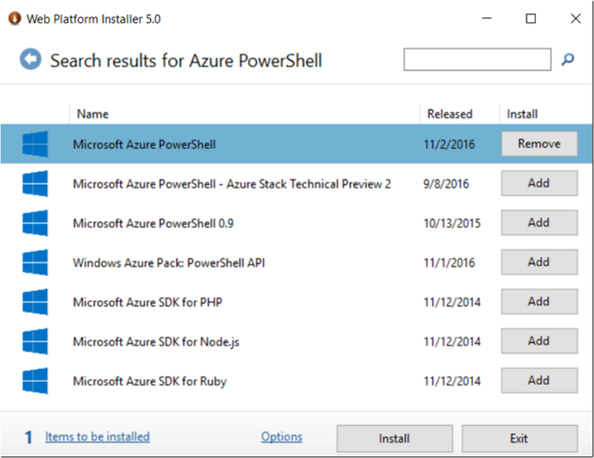The height and width of the screenshot is (458, 594).
Task: Open the Items to be installed link
Action: tap(98, 437)
